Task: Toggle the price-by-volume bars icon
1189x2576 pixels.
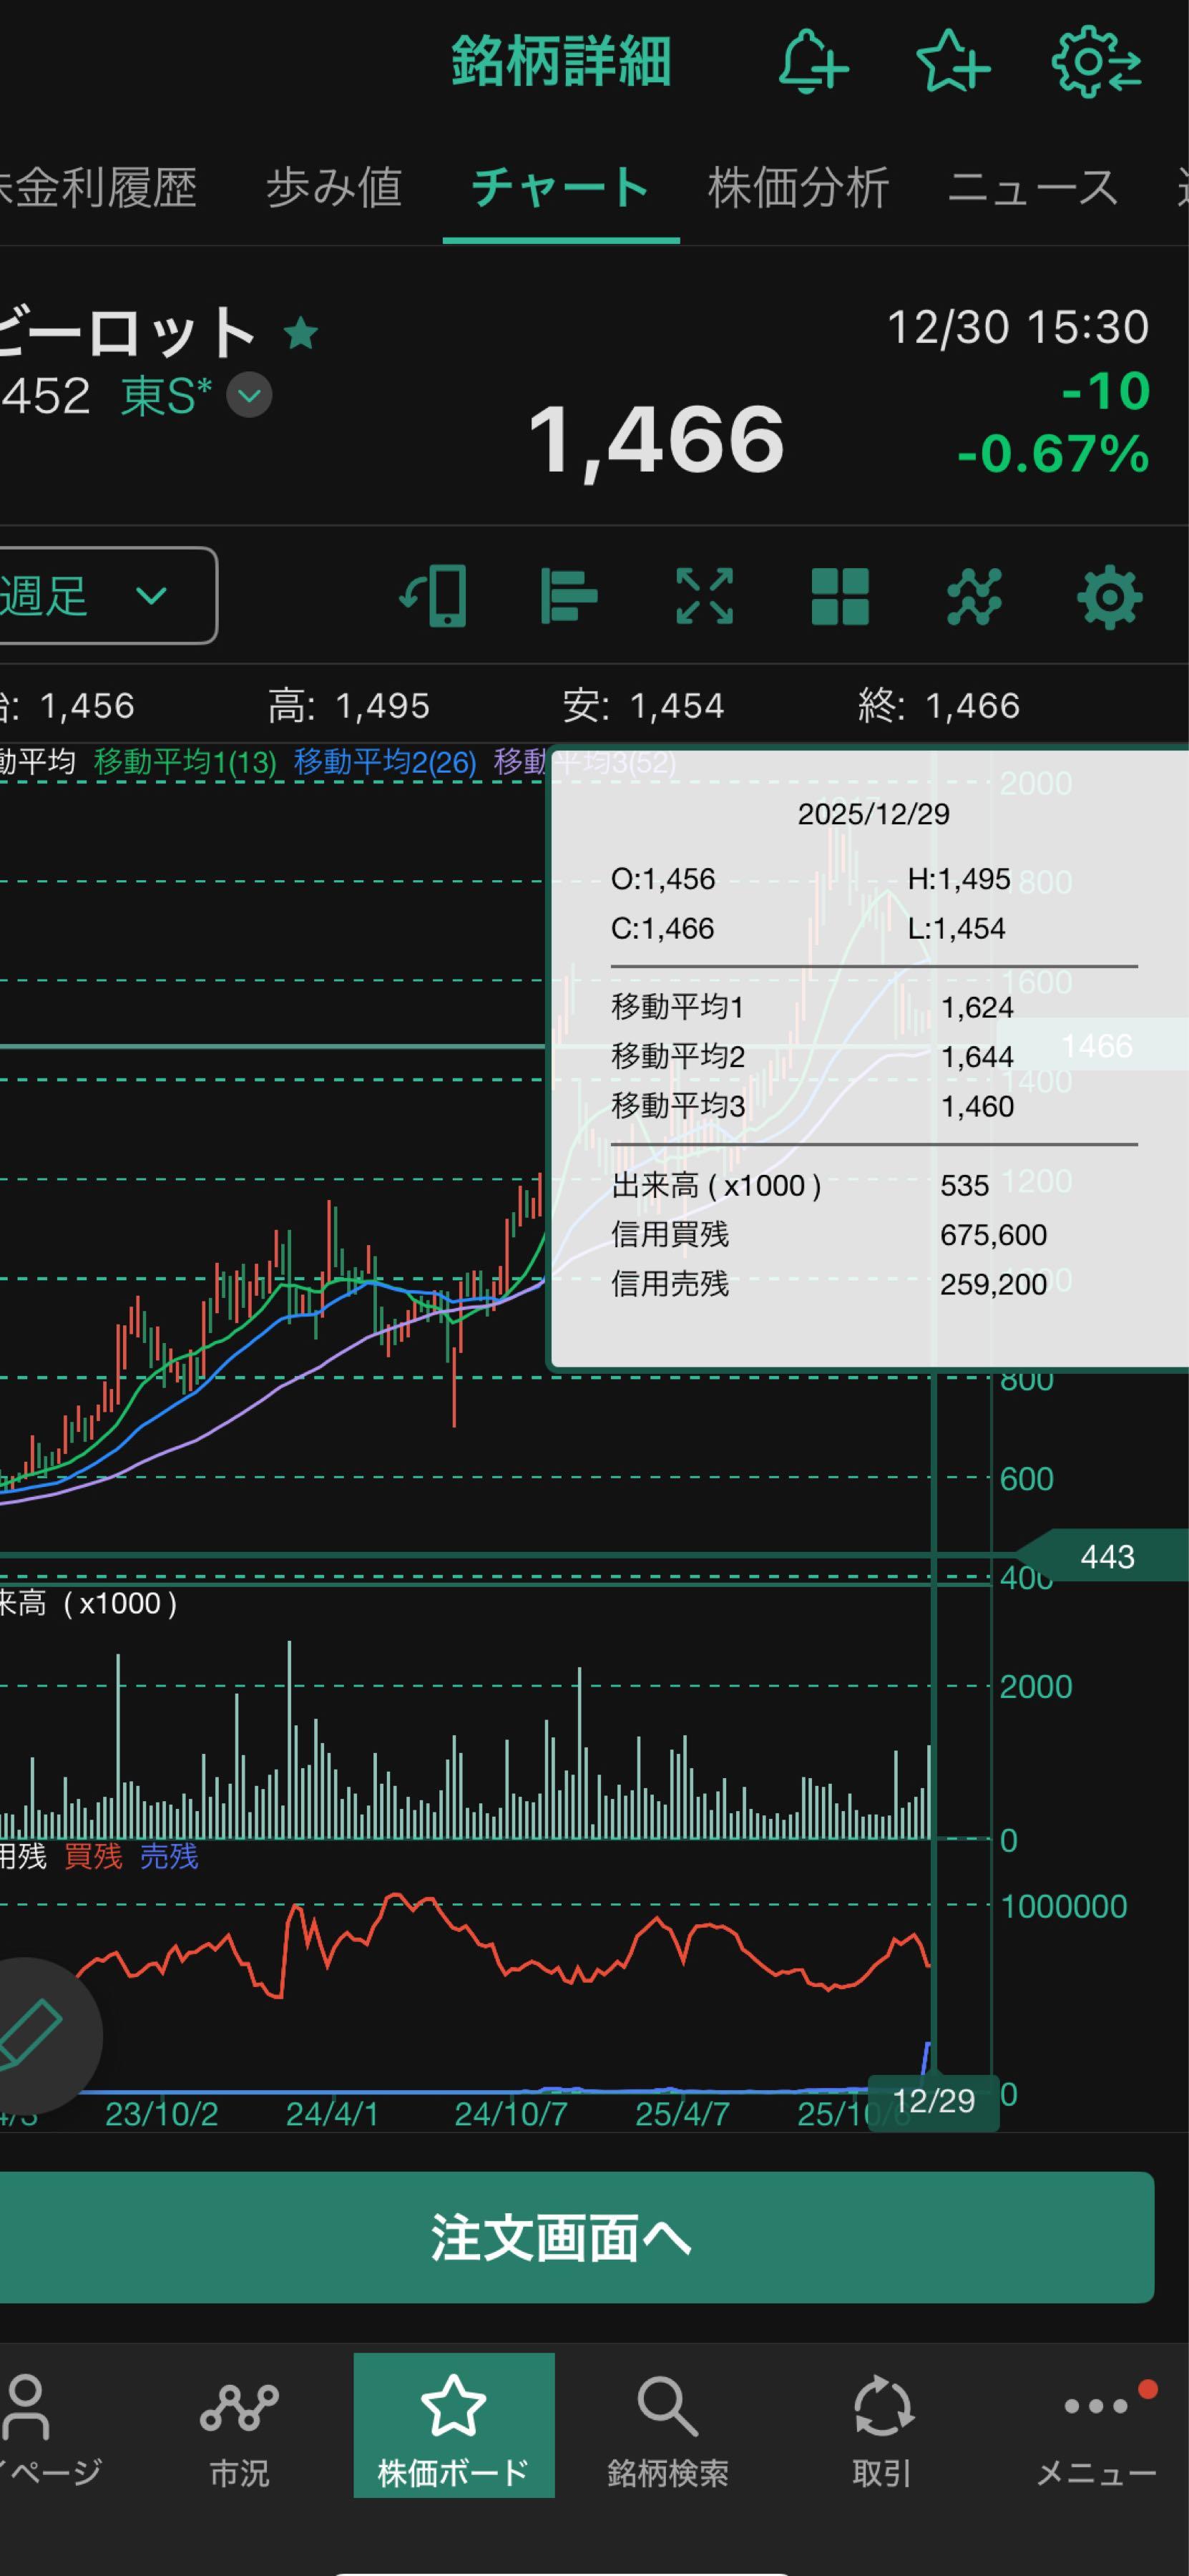Action: coord(569,596)
